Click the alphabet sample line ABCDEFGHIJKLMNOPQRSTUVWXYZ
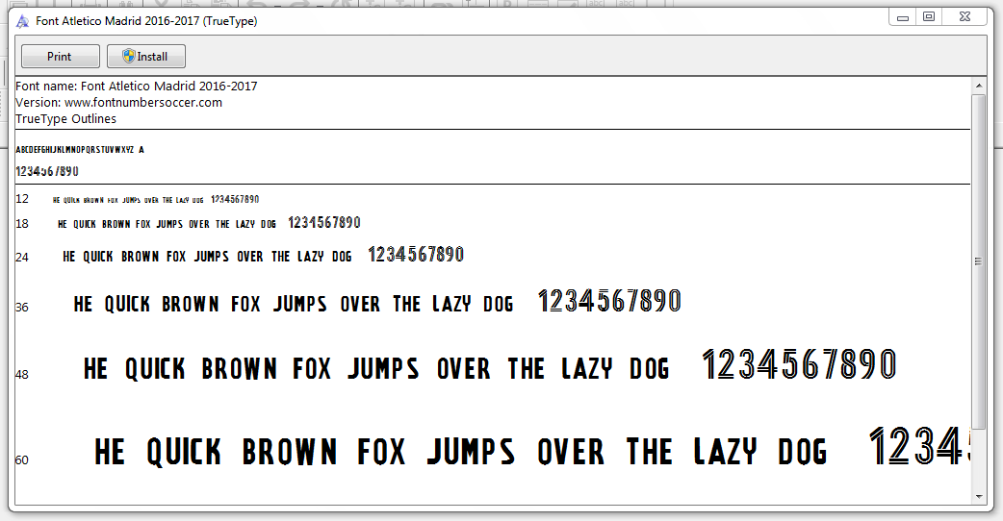The height and width of the screenshot is (521, 1003). coord(80,149)
